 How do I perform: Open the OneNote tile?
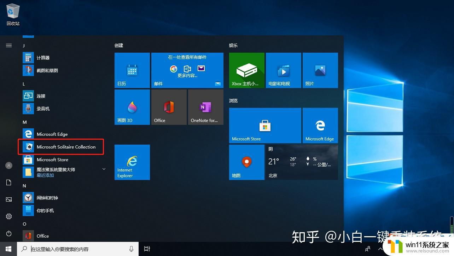206,107
